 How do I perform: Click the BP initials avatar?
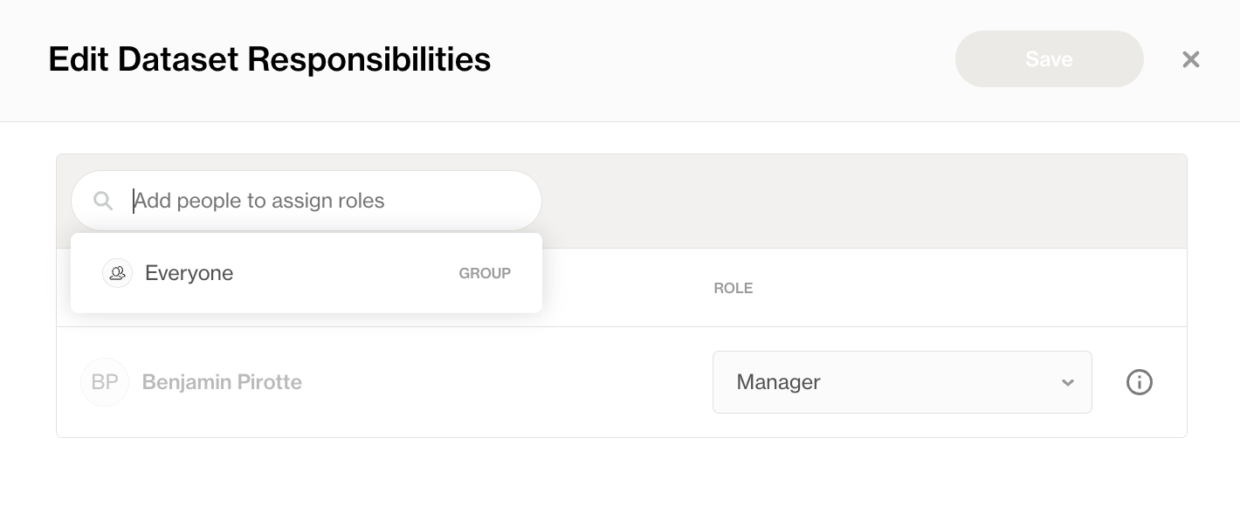pos(105,382)
